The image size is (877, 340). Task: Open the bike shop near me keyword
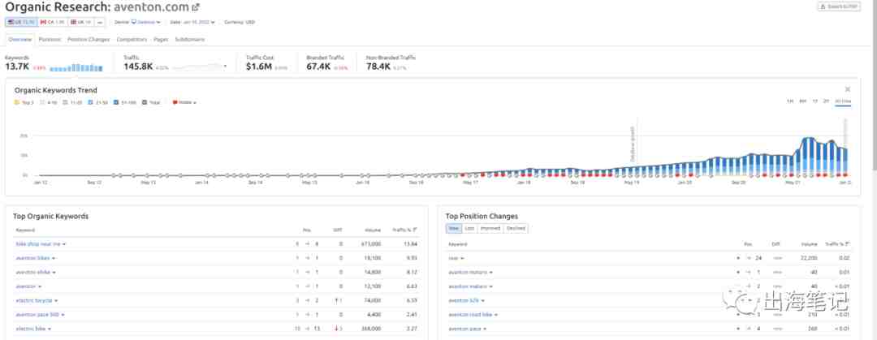(x=39, y=243)
